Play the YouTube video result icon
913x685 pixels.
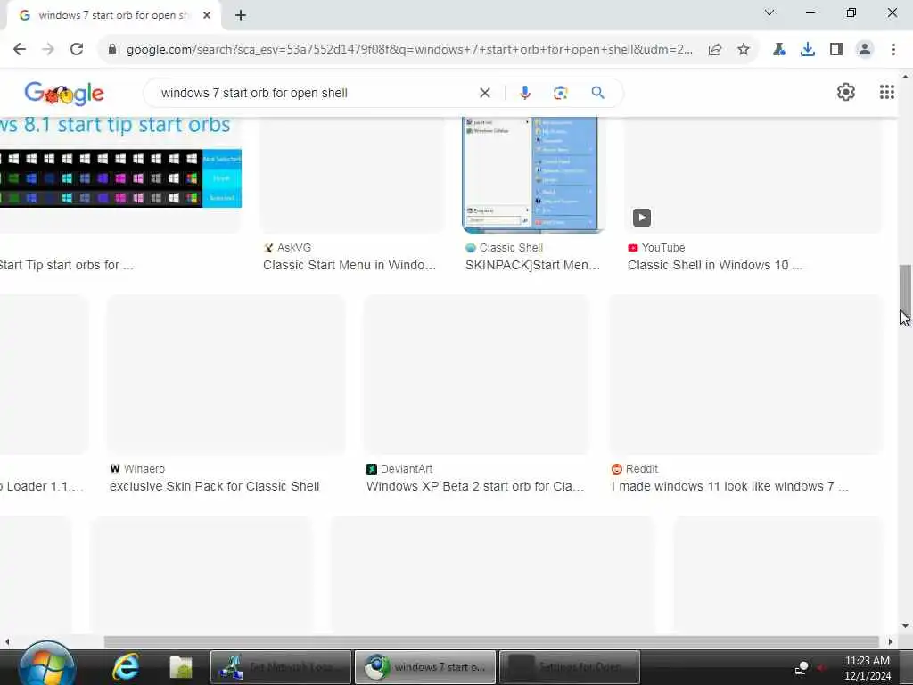tap(642, 218)
